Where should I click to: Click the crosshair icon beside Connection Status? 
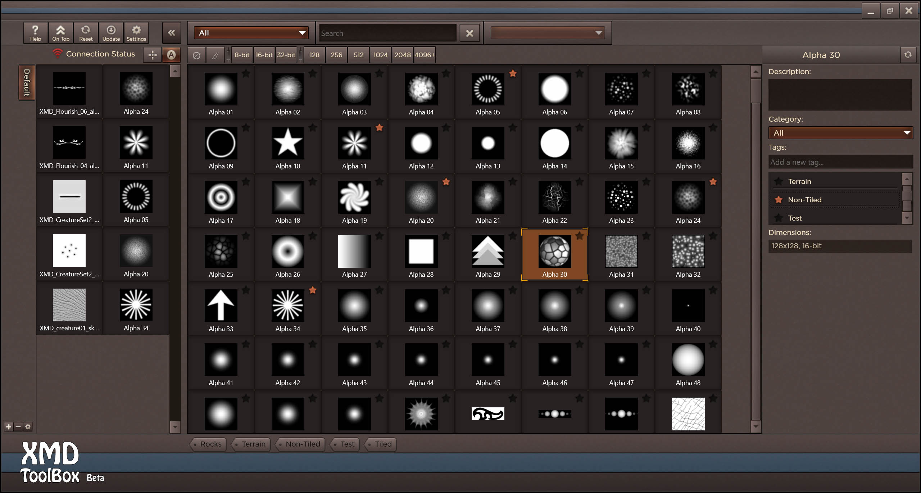[x=153, y=55]
